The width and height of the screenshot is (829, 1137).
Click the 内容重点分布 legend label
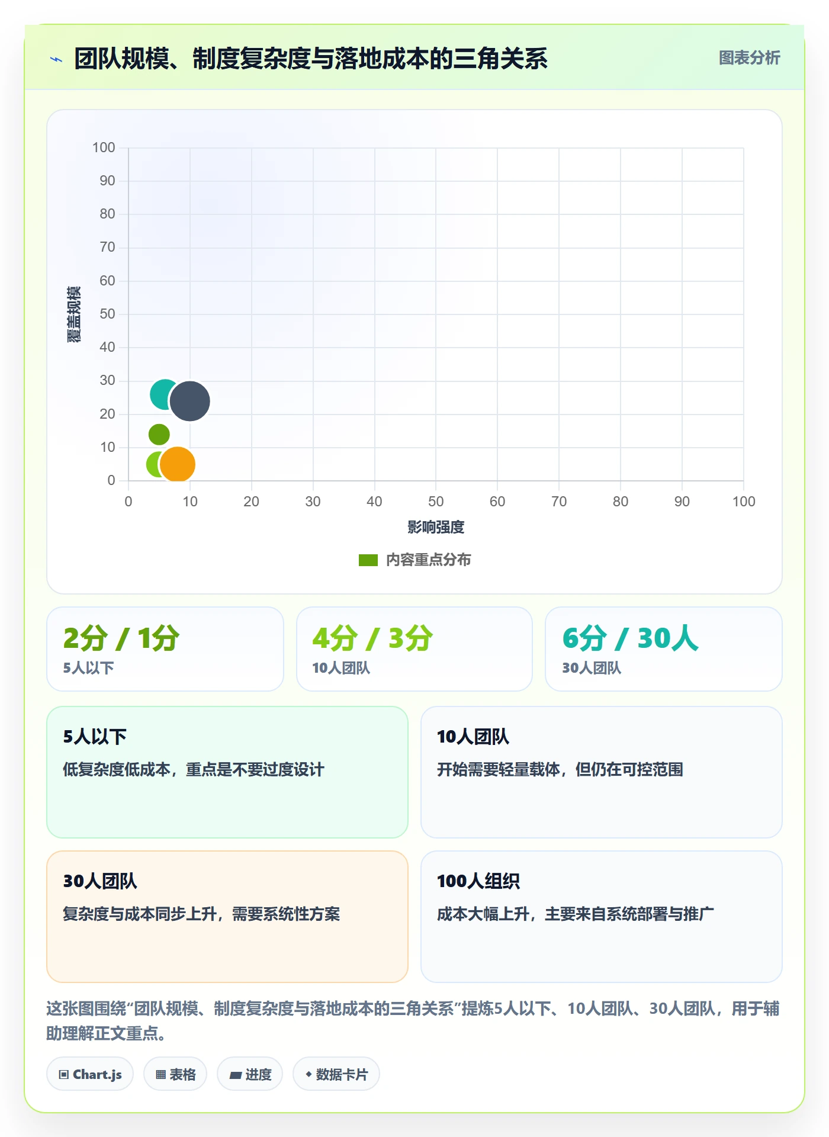[428, 560]
